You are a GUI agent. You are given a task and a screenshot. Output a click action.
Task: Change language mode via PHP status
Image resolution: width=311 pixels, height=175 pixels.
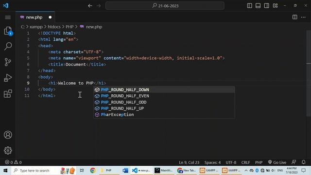(x=259, y=162)
